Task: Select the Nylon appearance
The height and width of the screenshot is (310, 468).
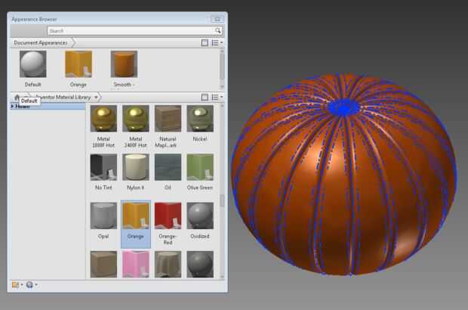Action: [x=136, y=167]
